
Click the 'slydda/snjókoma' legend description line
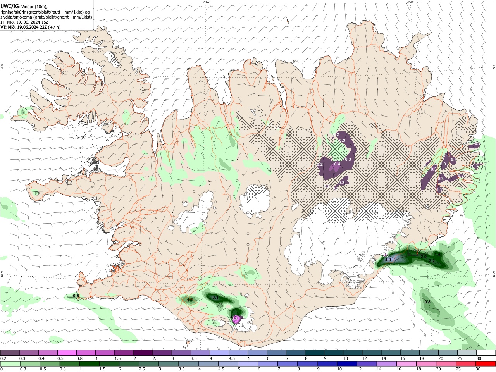coord(46,17)
